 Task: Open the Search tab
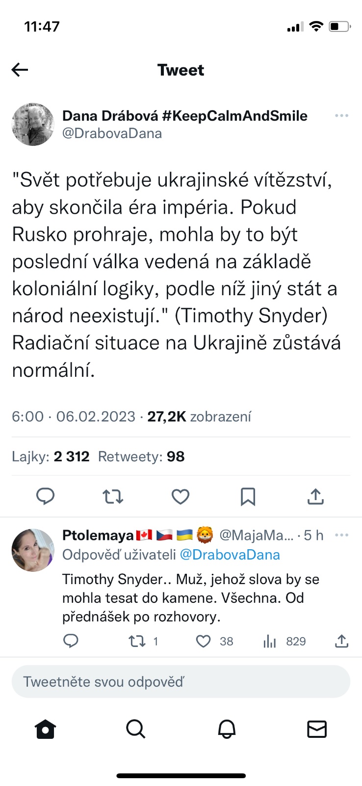(136, 730)
